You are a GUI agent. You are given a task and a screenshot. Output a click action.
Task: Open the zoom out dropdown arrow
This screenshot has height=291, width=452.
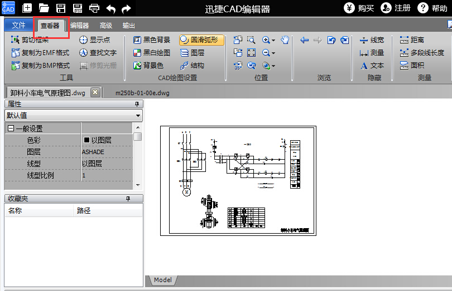273,53
